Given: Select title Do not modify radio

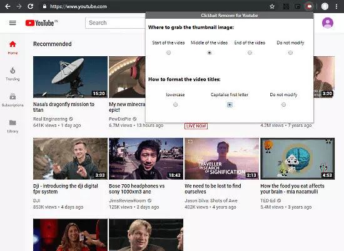Looking at the screenshot, I should [x=283, y=104].
